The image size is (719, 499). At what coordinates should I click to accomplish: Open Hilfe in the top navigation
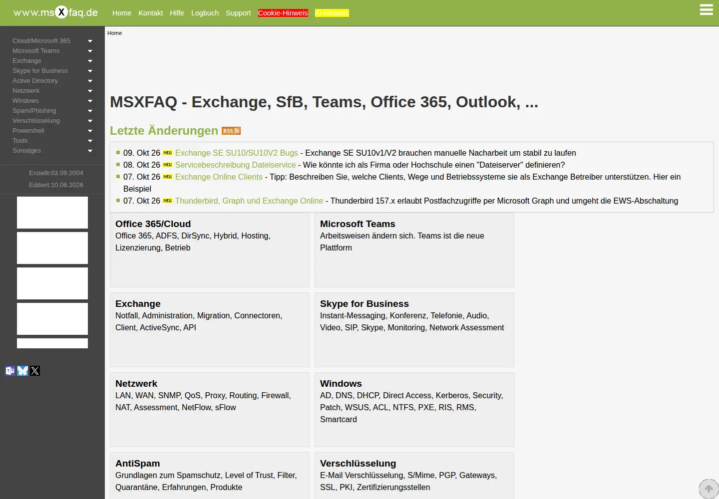click(177, 13)
